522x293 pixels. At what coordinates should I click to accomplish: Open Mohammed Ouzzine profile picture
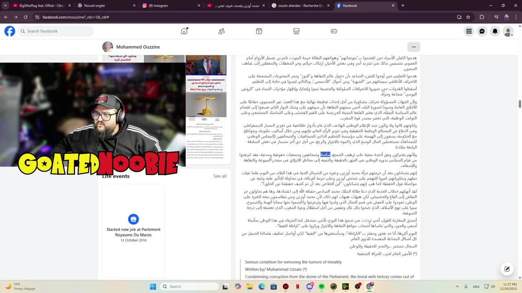point(108,47)
